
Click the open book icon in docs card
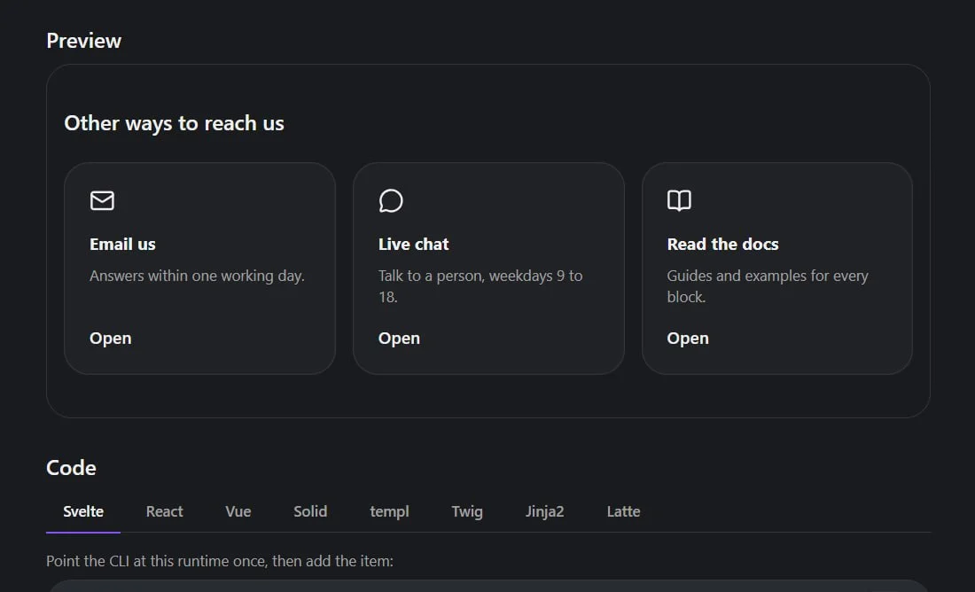pyautogui.click(x=679, y=201)
